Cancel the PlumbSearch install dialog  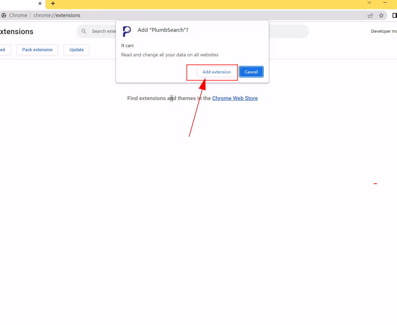point(251,72)
